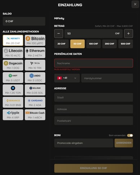Select the 50 CHF preset amount
This screenshot has width=140, height=175.
pyautogui.click(x=78, y=44)
